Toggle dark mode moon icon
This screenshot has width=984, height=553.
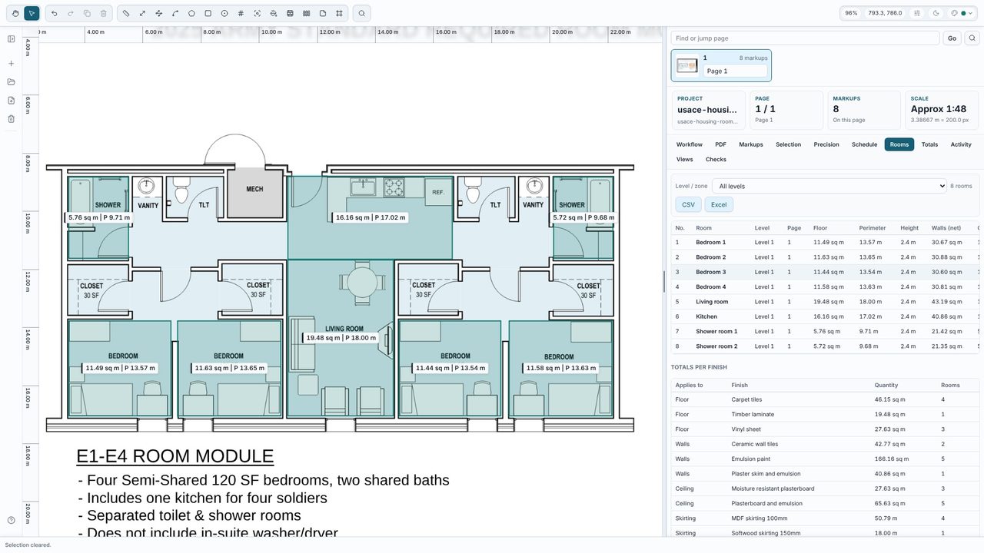point(936,13)
